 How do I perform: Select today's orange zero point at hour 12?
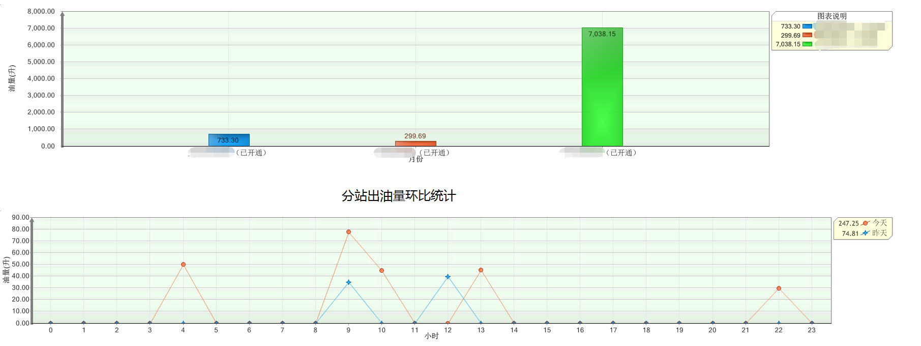click(448, 323)
